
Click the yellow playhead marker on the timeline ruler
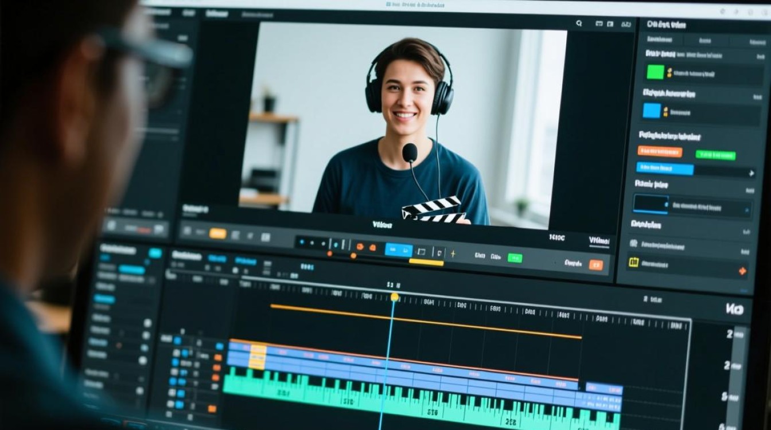(394, 297)
